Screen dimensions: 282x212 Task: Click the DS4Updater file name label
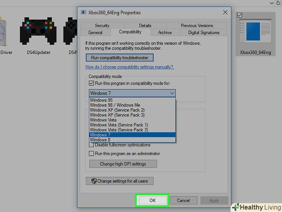pyautogui.click(x=38, y=52)
